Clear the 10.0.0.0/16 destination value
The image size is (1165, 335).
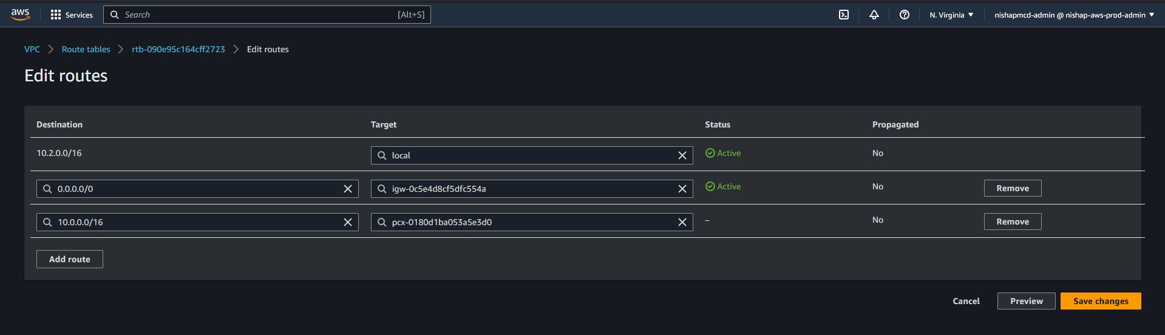347,222
